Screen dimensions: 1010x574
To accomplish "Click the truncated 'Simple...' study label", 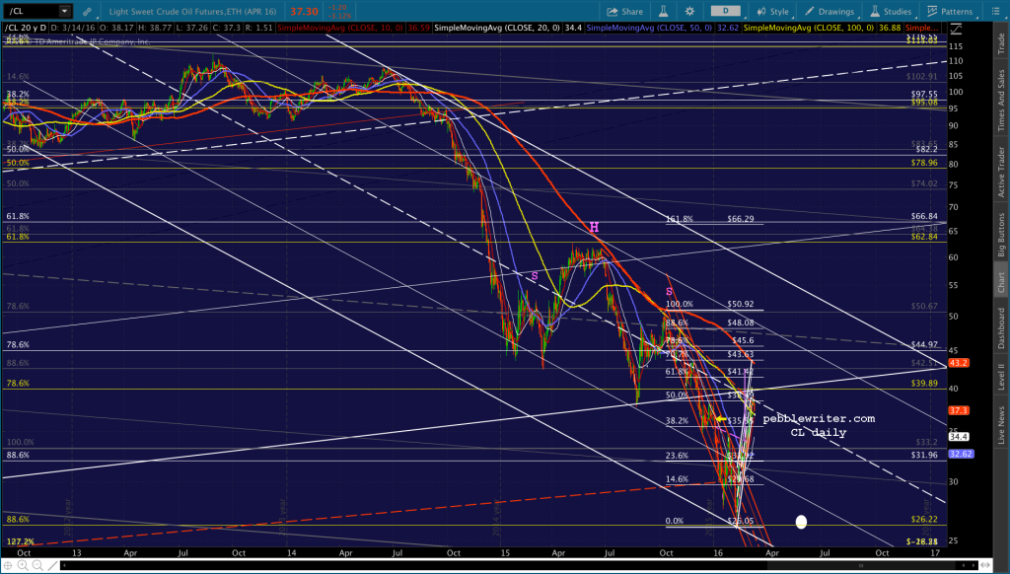I will pyautogui.click(x=921, y=29).
